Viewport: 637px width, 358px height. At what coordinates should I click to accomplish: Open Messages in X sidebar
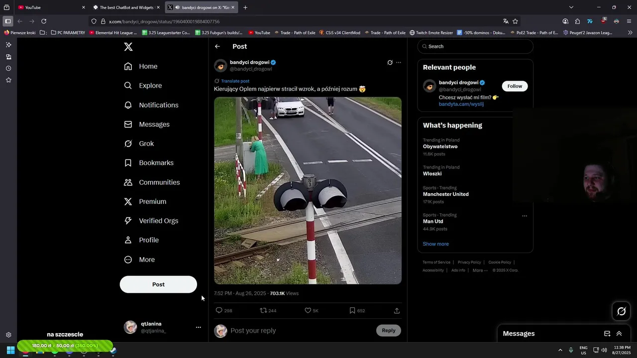click(147, 124)
